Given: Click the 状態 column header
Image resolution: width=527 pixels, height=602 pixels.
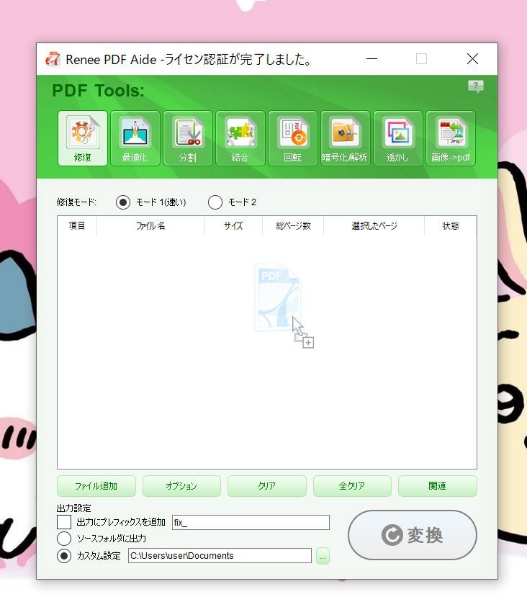Looking at the screenshot, I should (451, 226).
